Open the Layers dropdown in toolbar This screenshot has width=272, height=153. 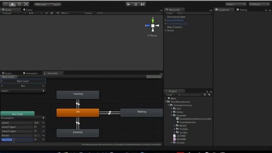point(236,4)
